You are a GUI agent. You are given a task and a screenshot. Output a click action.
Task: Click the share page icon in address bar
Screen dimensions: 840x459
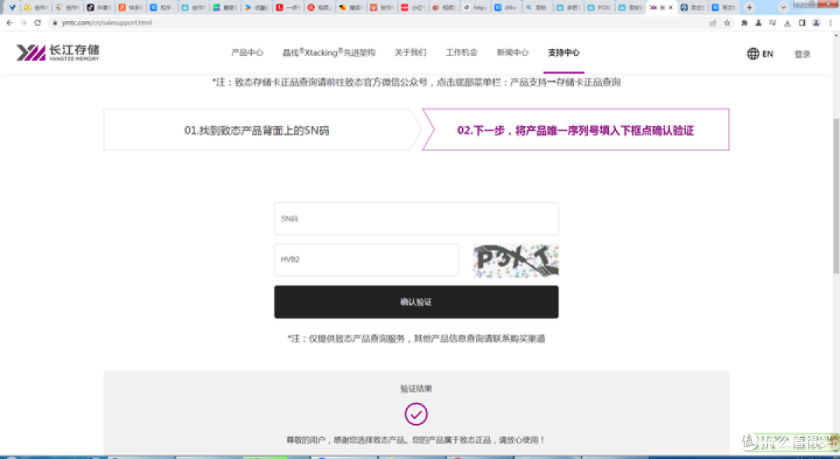[712, 23]
